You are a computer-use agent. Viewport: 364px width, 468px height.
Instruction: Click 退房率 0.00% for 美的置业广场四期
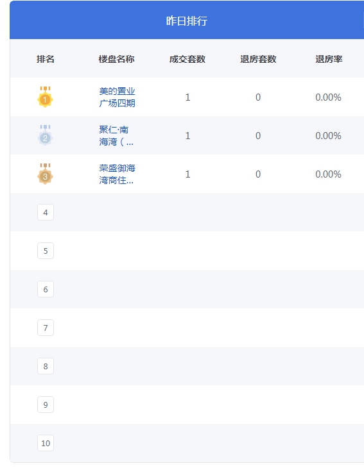point(329,97)
